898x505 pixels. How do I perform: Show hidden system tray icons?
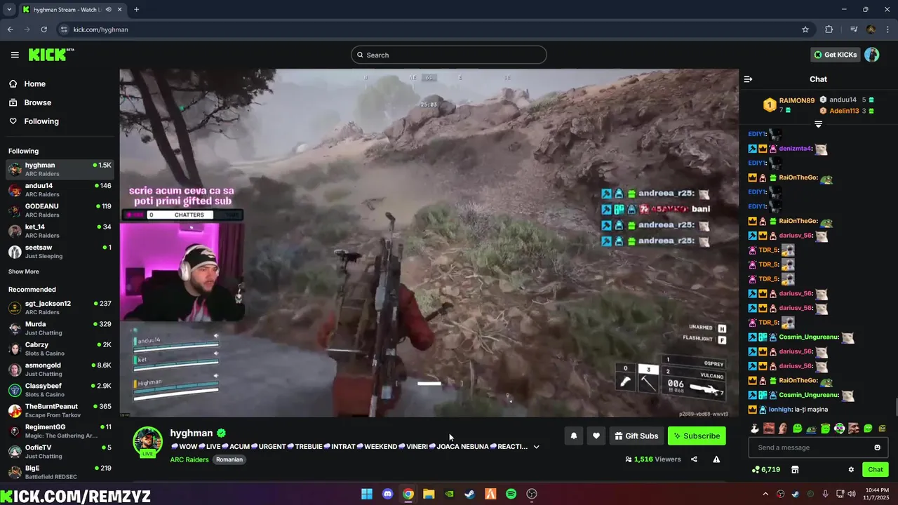(x=765, y=494)
